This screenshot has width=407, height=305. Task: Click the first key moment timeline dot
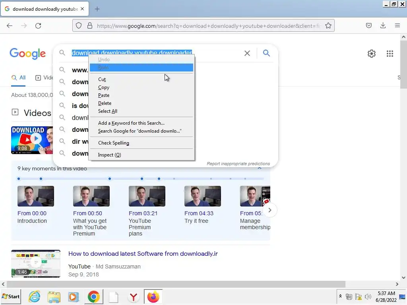(x=19, y=179)
